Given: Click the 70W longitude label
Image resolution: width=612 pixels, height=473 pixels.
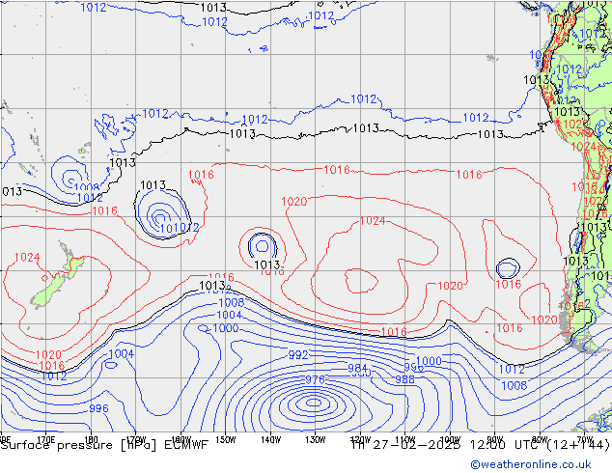Looking at the screenshot, I should click(x=585, y=440).
